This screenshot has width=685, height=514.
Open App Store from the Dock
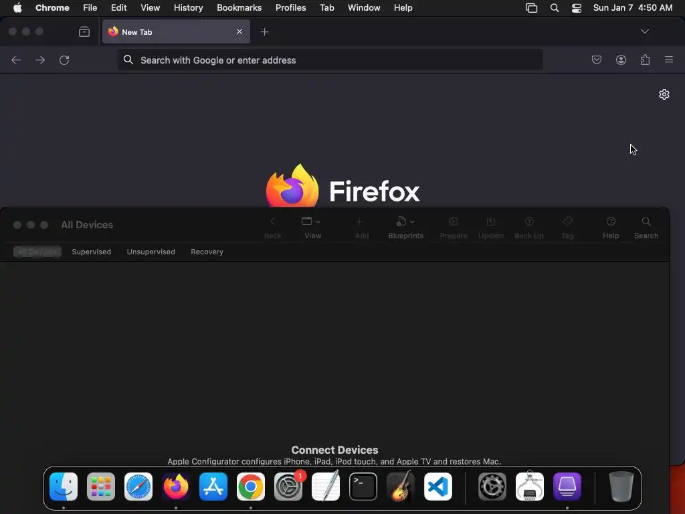(x=213, y=487)
